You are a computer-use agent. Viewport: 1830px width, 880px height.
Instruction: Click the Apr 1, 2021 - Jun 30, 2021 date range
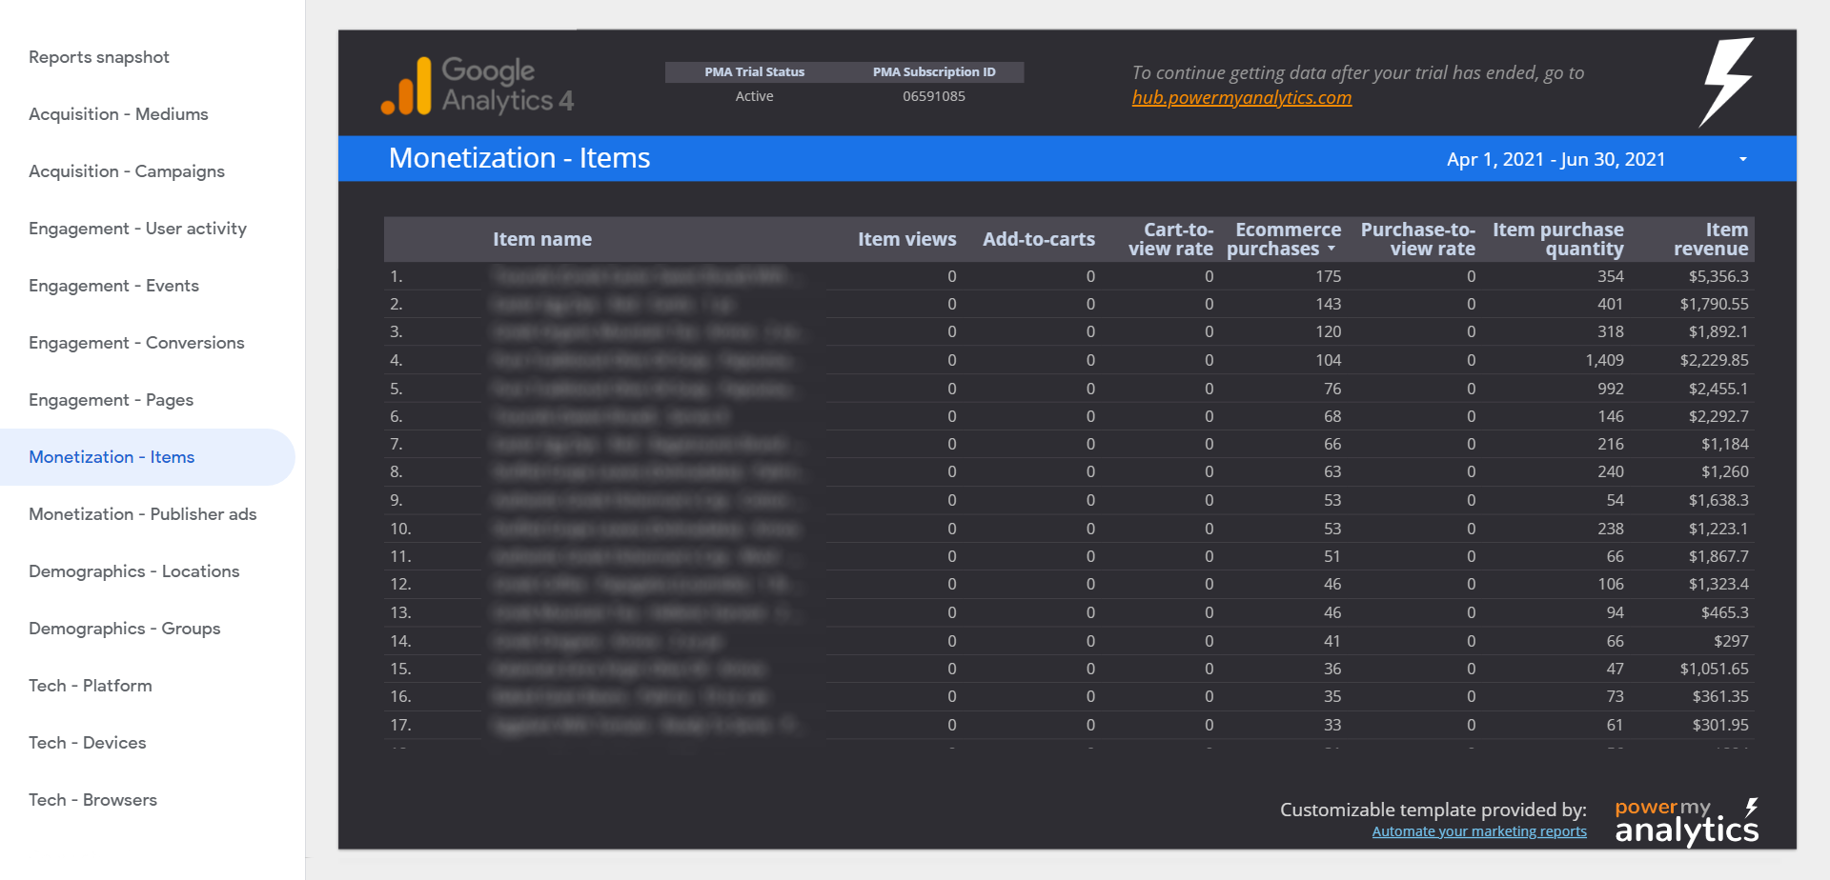point(1555,159)
